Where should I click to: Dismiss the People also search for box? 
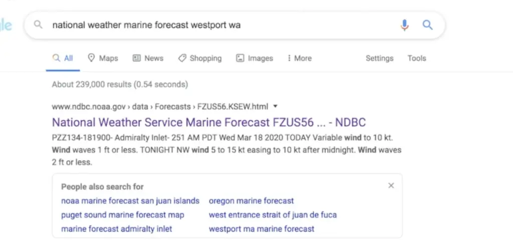391,185
